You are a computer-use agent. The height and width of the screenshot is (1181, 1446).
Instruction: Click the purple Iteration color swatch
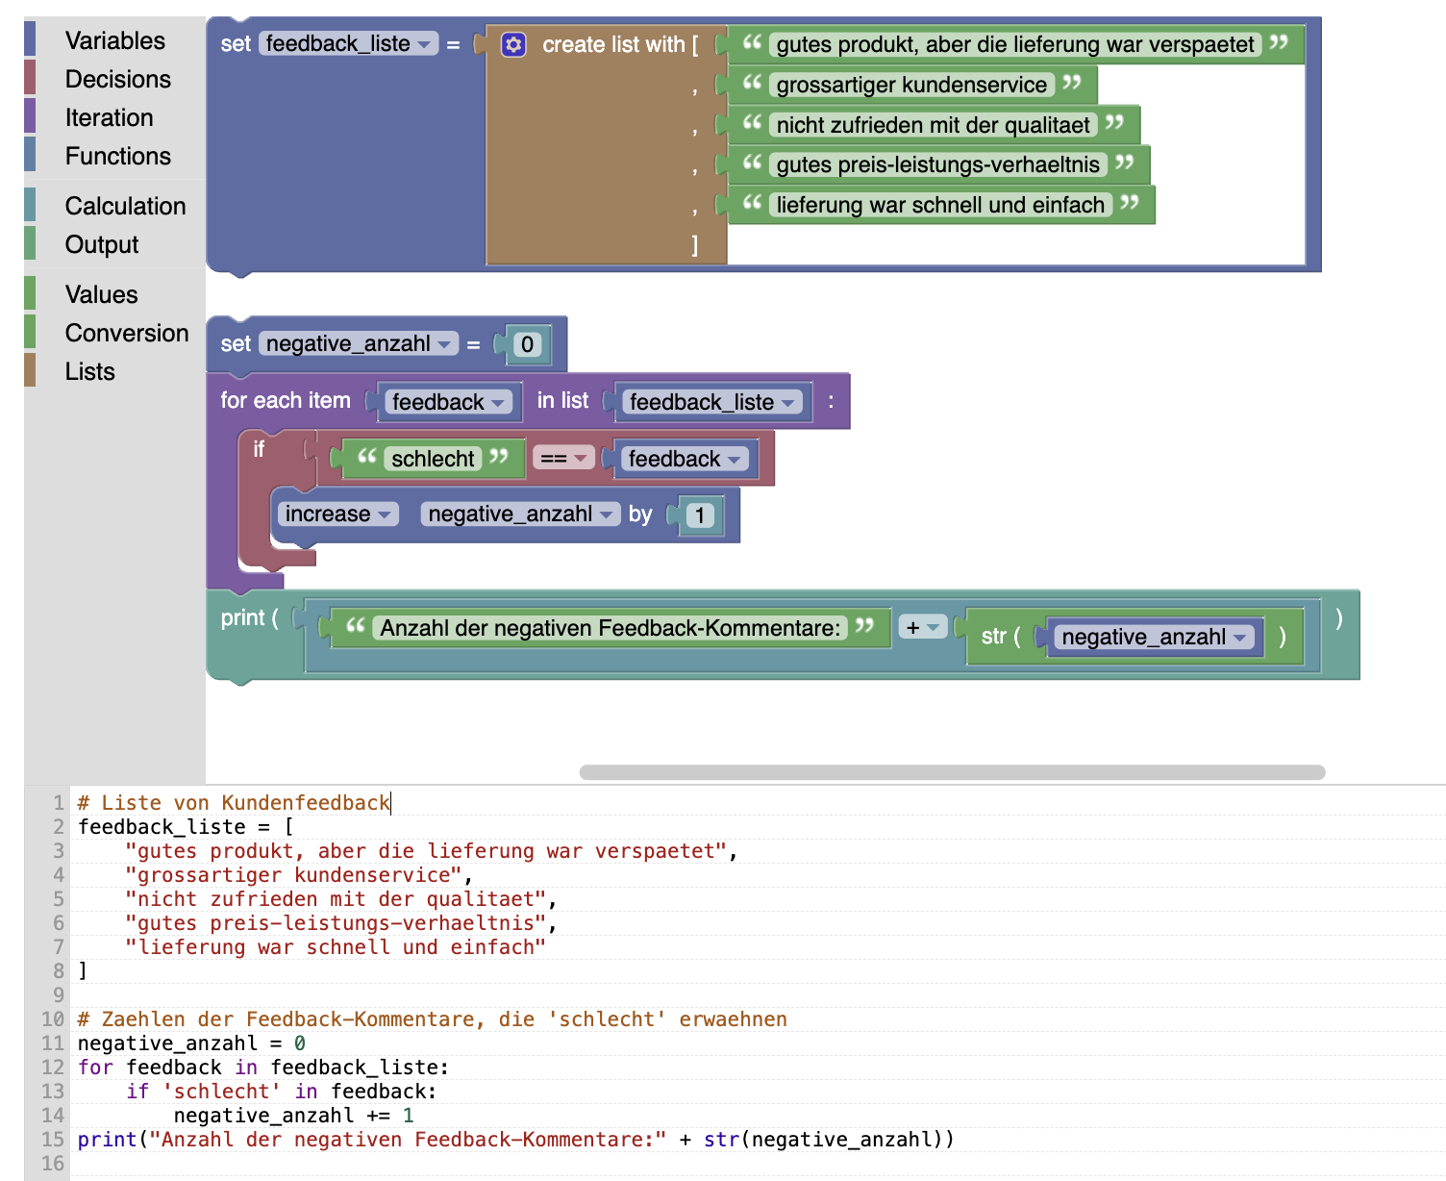[30, 117]
